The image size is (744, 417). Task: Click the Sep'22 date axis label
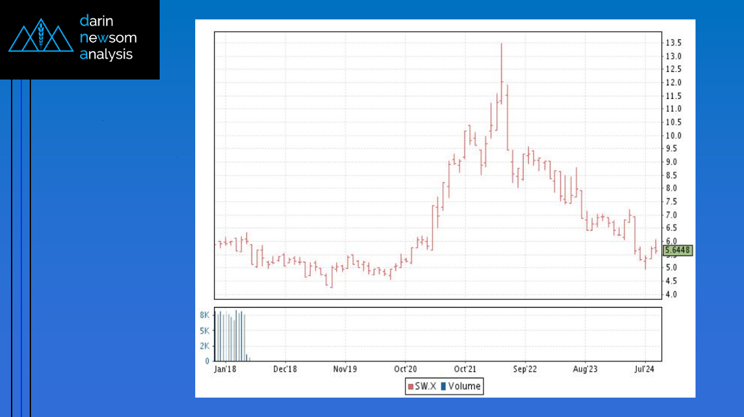coord(525,370)
